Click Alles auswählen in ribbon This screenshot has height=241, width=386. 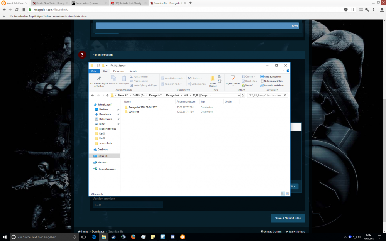tap(270, 76)
